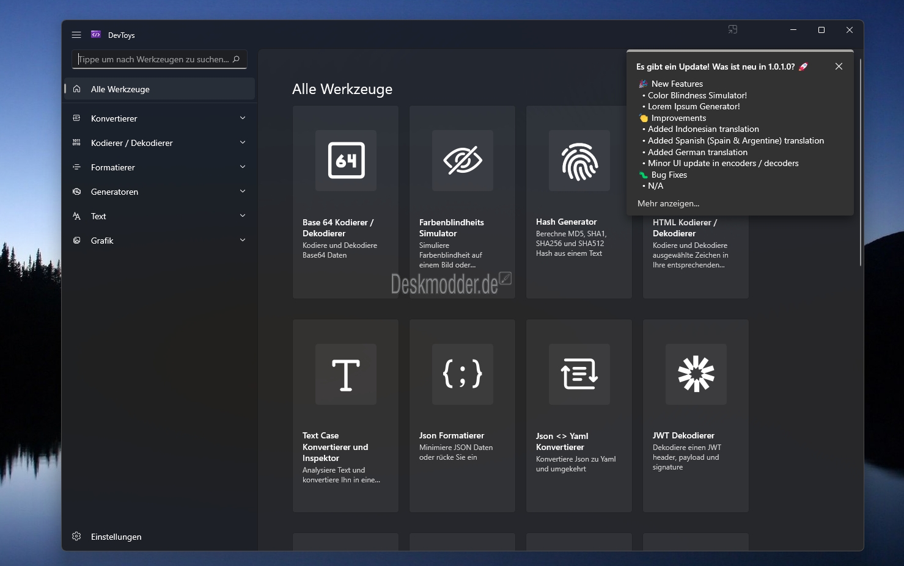
Task: Click the 'Minimiere JSON Daten' description
Action: coord(456,452)
